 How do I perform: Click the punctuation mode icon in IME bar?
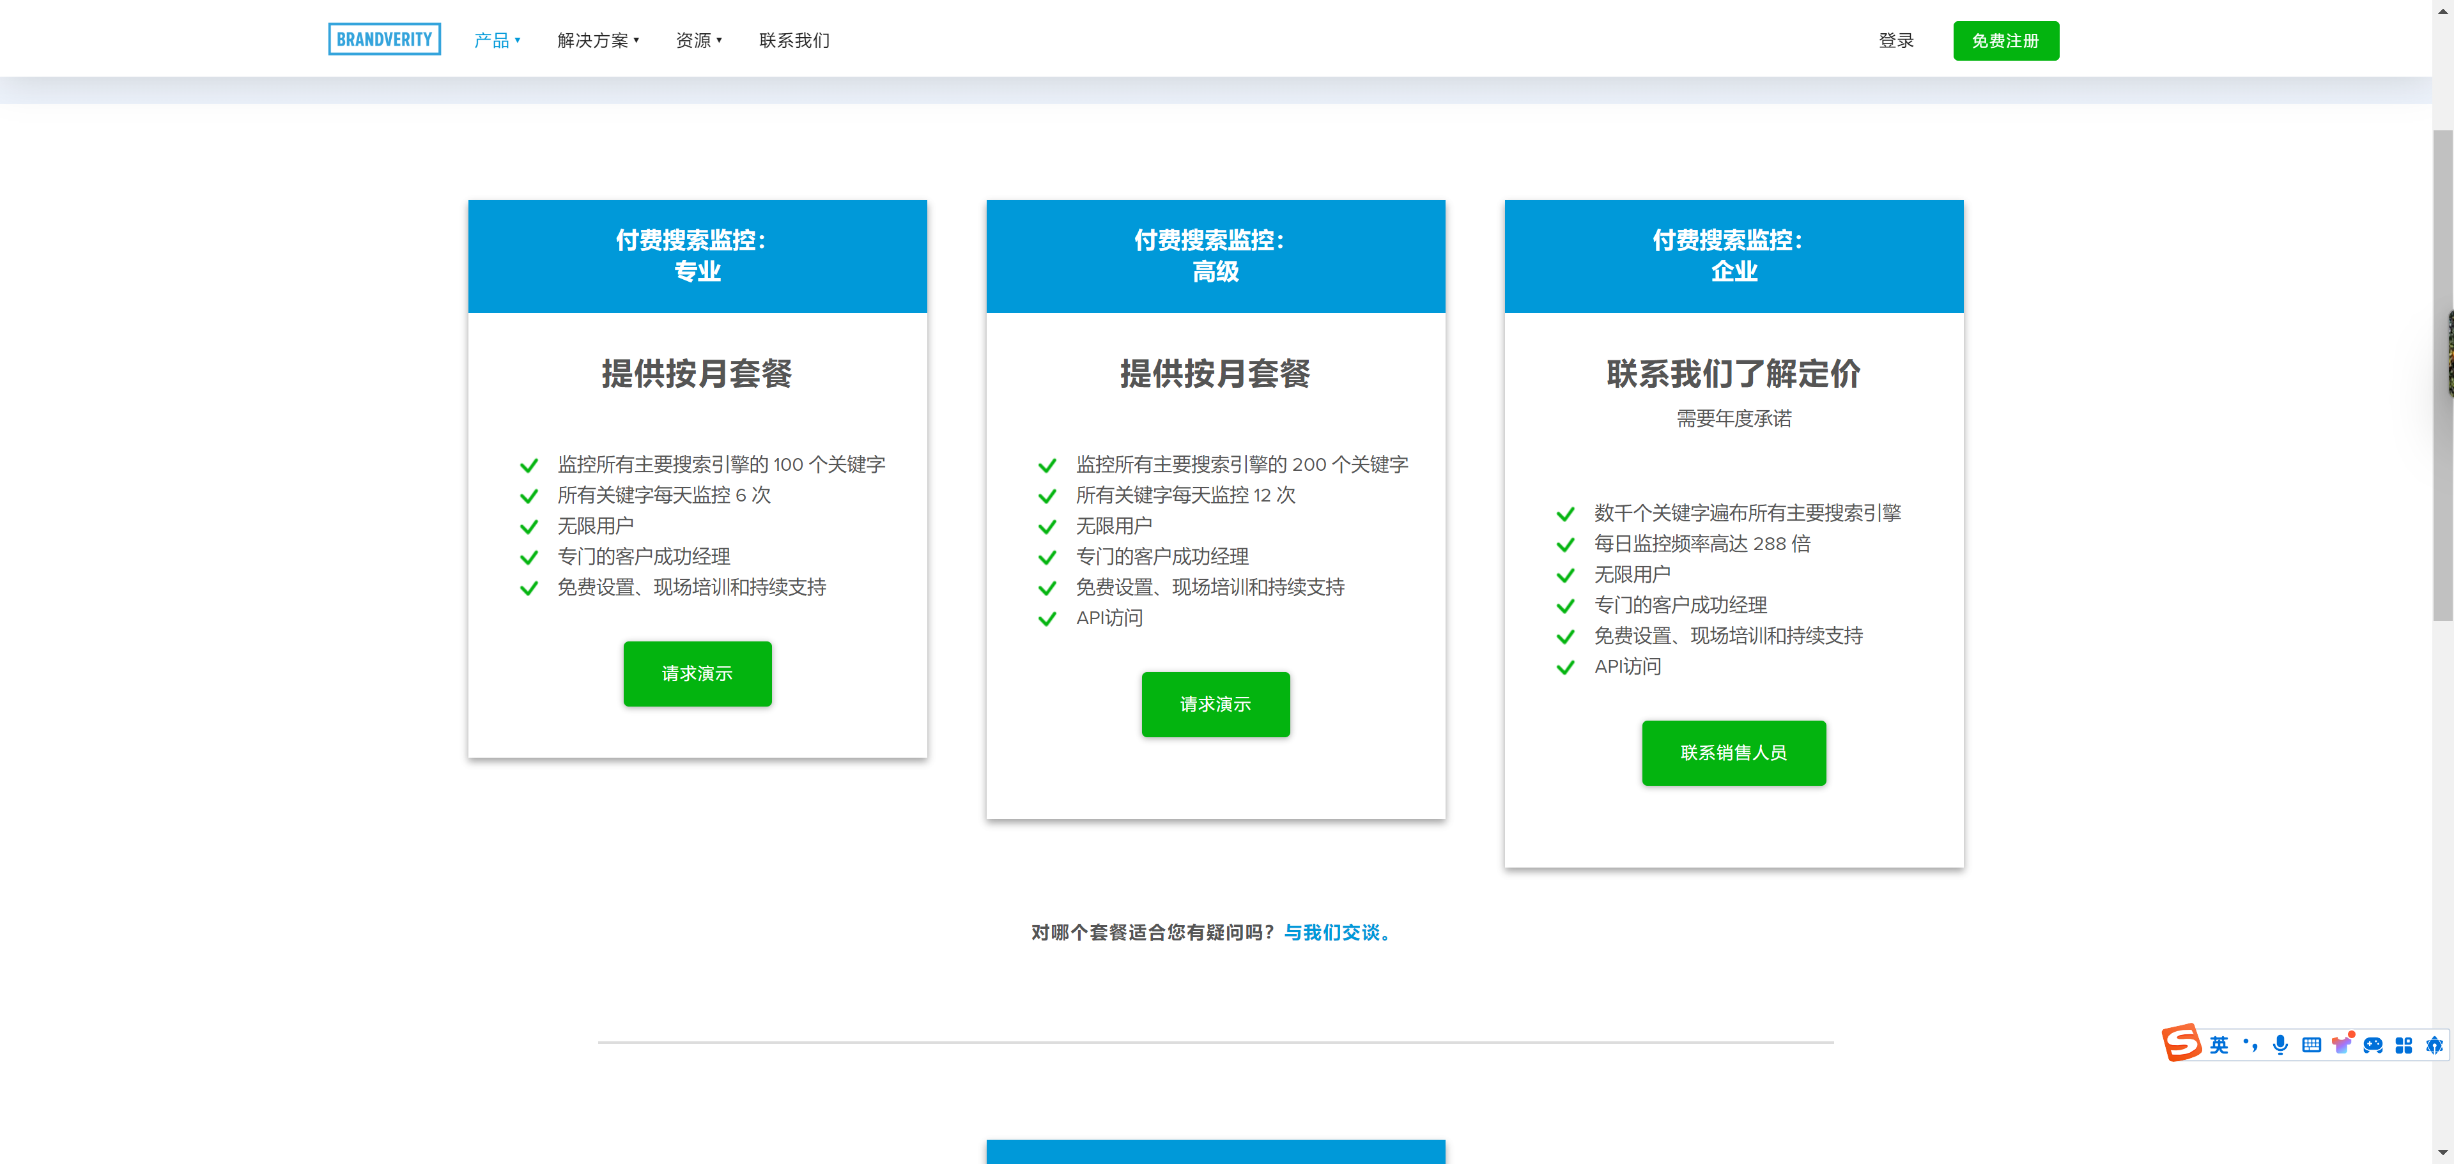(2250, 1045)
